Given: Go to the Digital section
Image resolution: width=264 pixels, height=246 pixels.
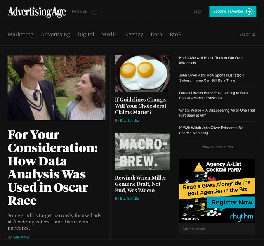Looking at the screenshot, I should (x=86, y=34).
